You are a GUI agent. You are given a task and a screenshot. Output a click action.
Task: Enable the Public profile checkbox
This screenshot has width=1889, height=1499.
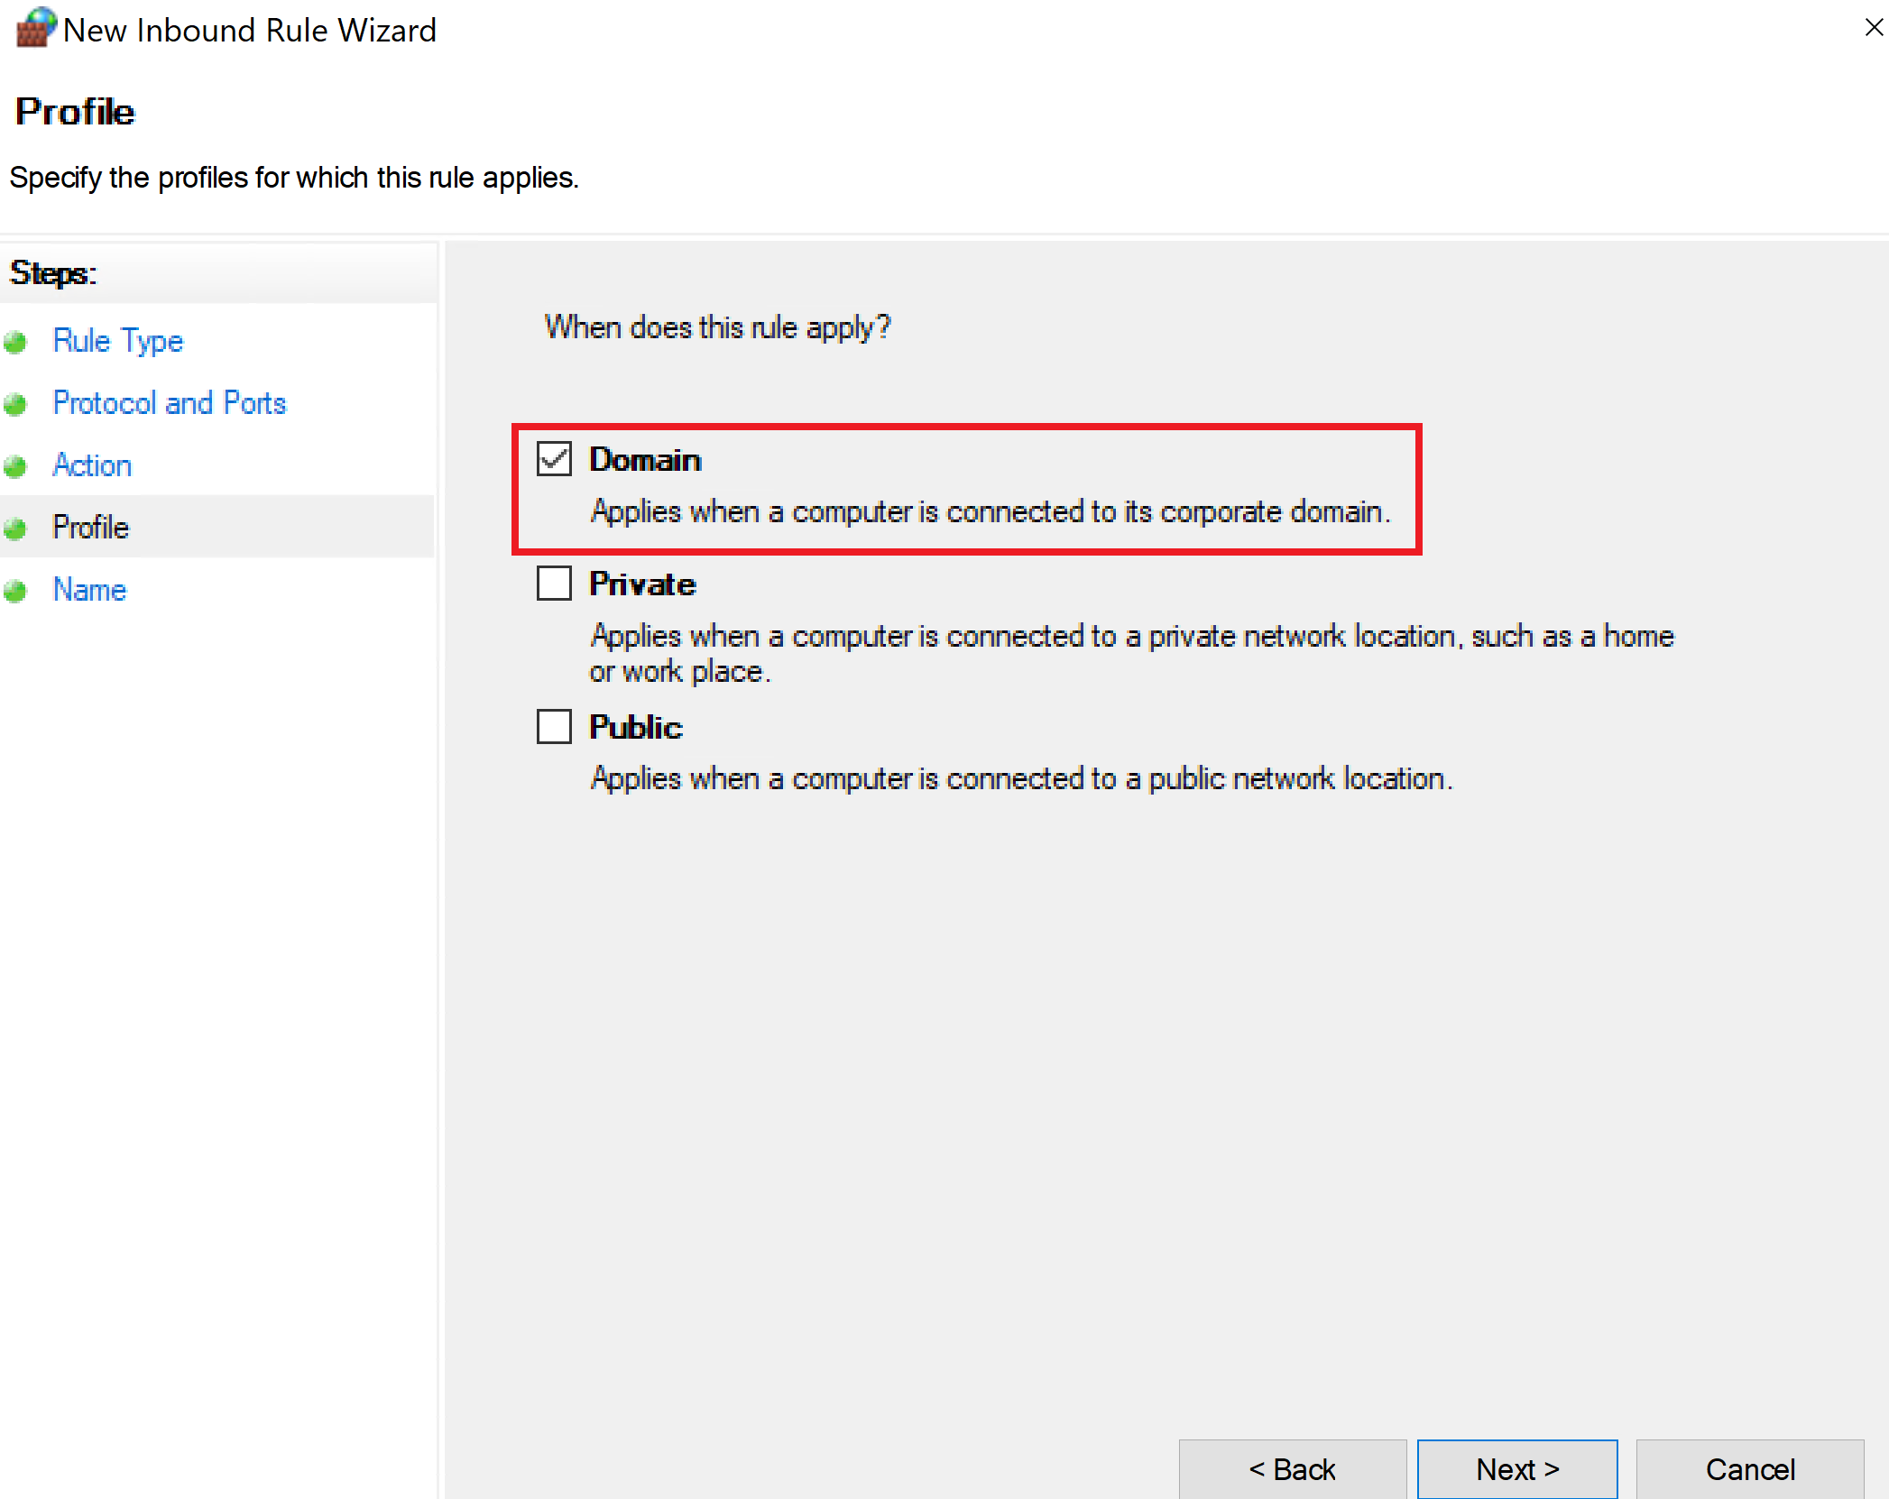tap(554, 726)
